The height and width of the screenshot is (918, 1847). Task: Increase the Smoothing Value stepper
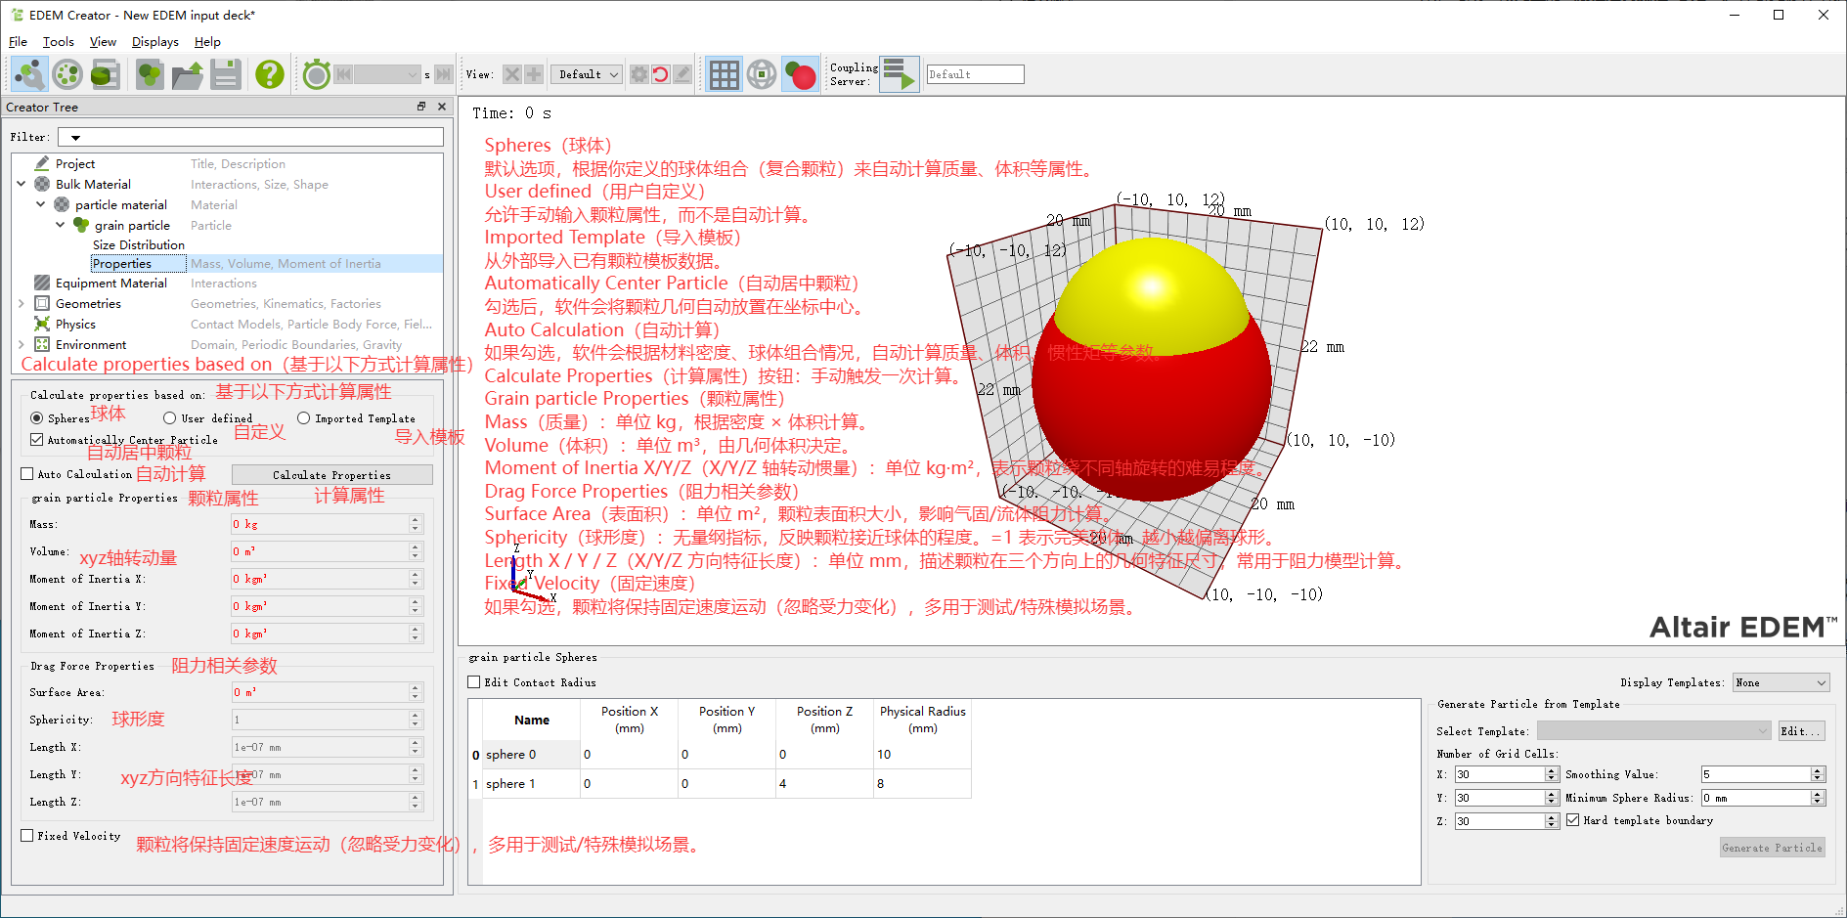click(1818, 770)
